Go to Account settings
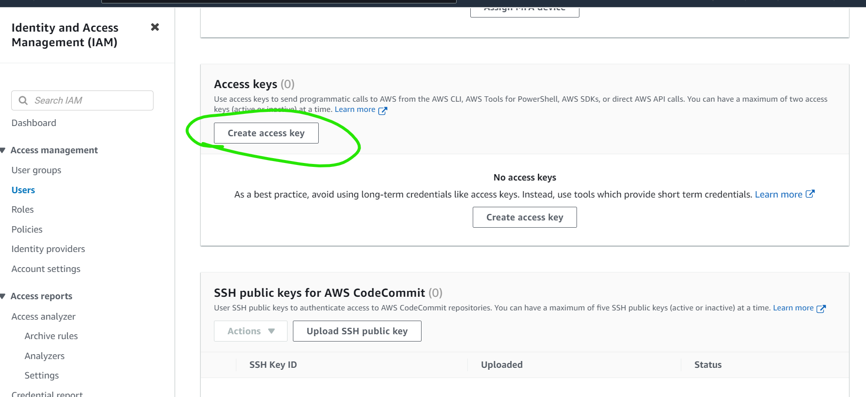The width and height of the screenshot is (866, 397). [x=46, y=269]
